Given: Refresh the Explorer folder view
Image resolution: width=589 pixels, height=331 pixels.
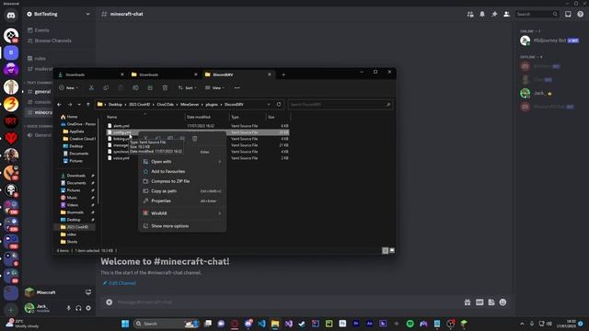Looking at the screenshot, I should tap(279, 104).
